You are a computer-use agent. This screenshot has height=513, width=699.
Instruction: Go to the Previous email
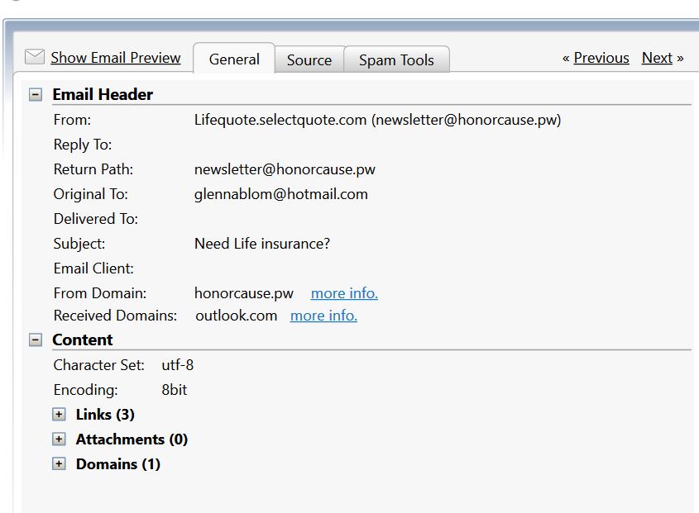pyautogui.click(x=601, y=58)
